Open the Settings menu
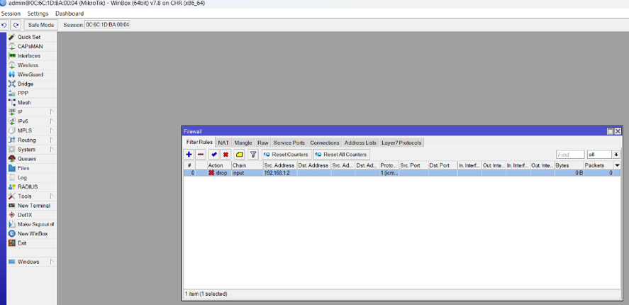629x305 pixels. click(38, 13)
